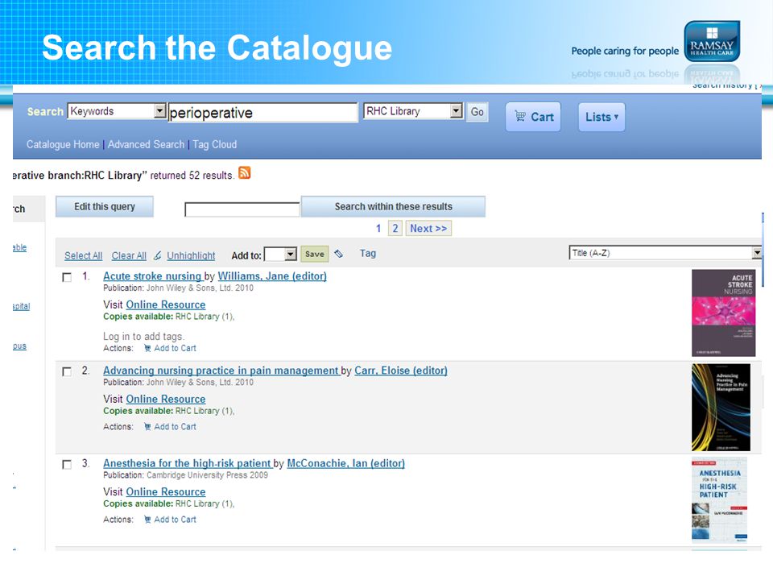Click the cart icon in Cart button

[519, 116]
